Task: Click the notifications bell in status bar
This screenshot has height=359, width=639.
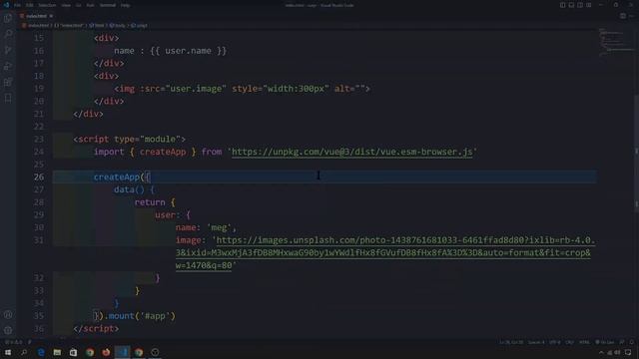Action: coord(632,342)
